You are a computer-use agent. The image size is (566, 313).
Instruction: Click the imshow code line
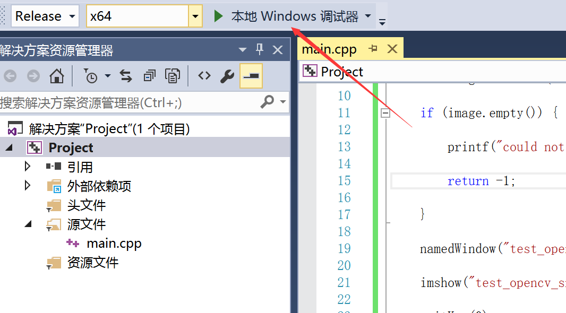coord(493,283)
